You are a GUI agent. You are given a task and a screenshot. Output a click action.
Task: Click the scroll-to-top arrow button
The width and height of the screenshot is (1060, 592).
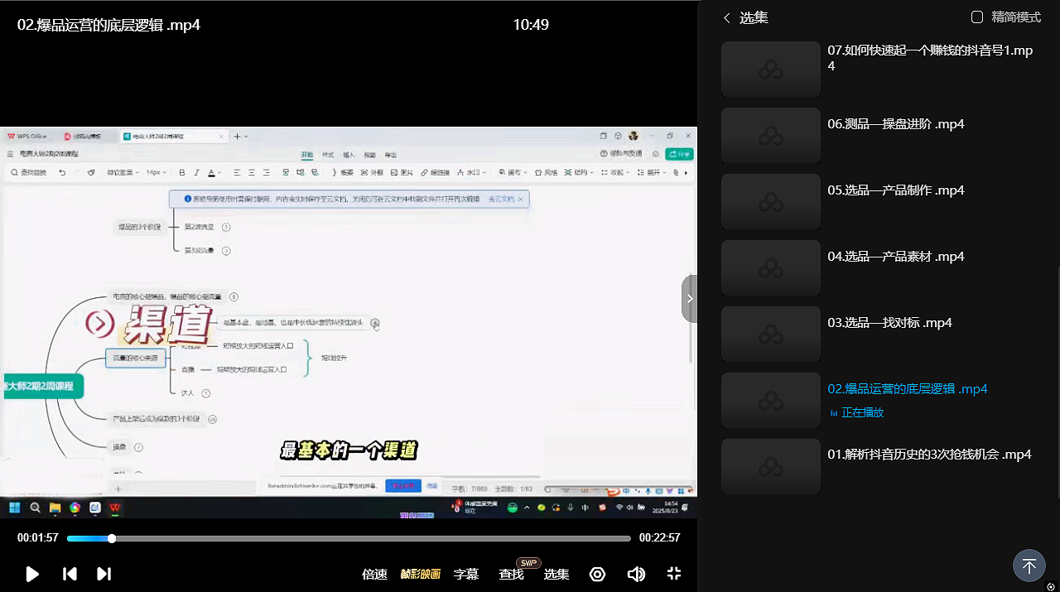pos(1029,566)
